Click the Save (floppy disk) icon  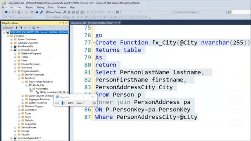coord(37,12)
